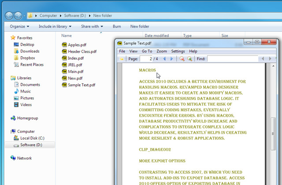Screen dimensions: 282x185
Task: Click the folder icon in the address bar
Action: click(30, 16)
